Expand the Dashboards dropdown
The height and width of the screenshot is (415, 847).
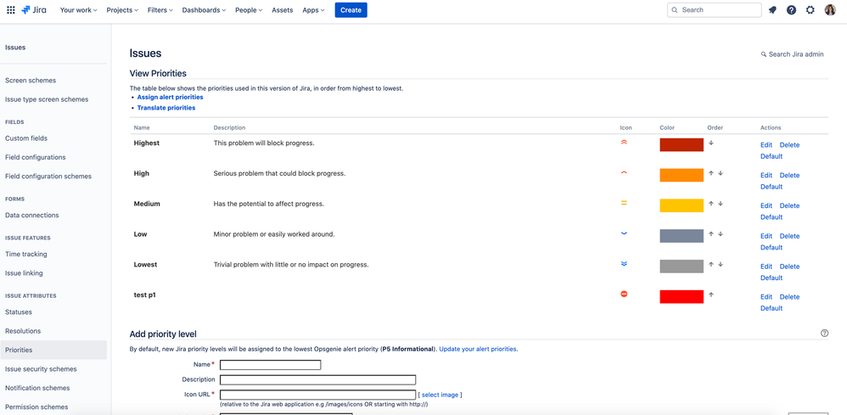click(x=205, y=9)
